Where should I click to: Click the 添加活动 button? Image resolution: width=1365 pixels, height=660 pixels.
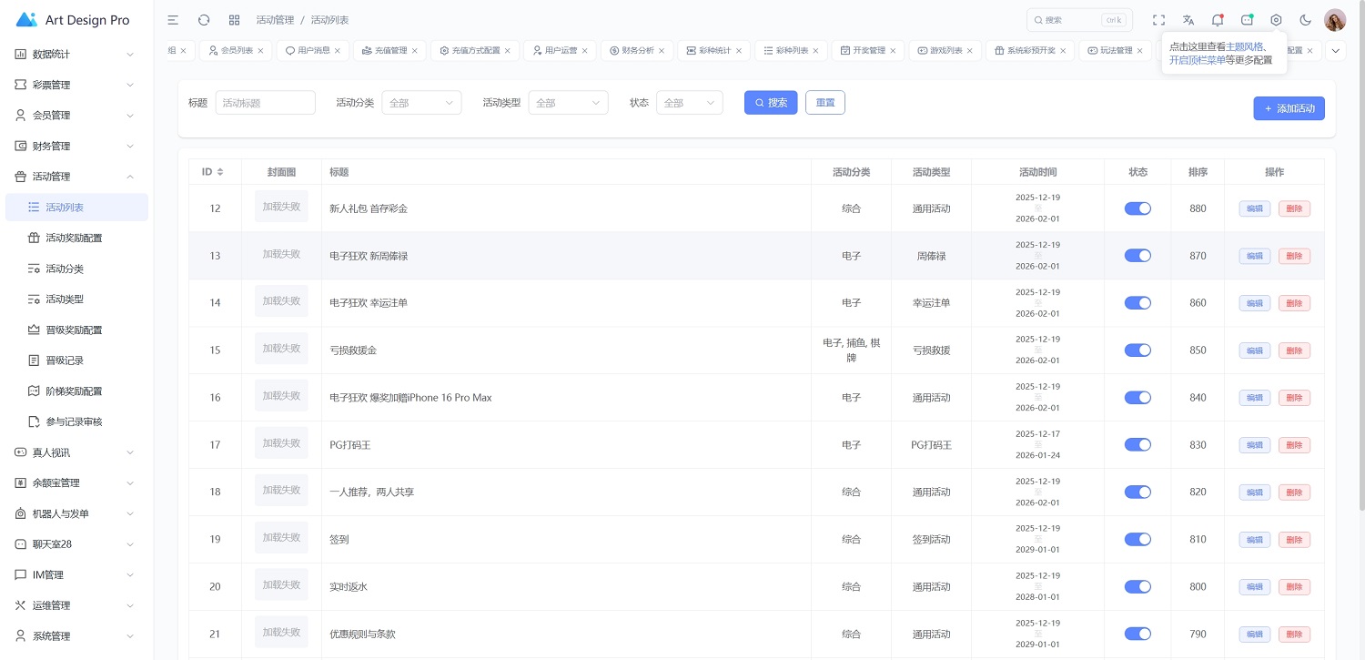(x=1289, y=108)
